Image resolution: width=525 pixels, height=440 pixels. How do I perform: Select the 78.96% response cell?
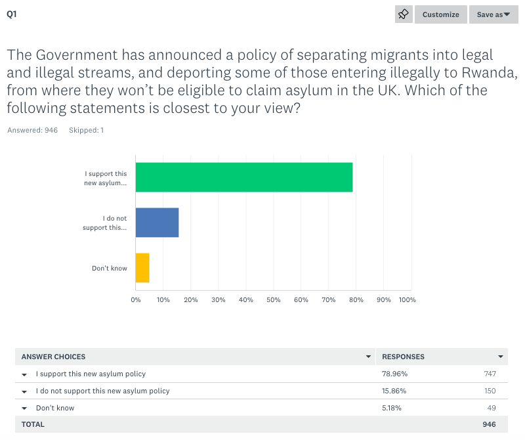[395, 374]
